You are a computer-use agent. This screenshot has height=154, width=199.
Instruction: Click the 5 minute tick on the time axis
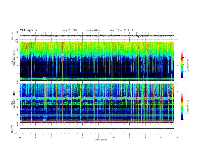point(98,137)
